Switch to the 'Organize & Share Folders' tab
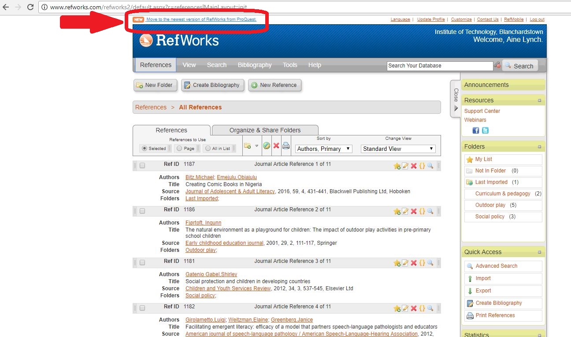The width and height of the screenshot is (571, 337). [x=265, y=130]
